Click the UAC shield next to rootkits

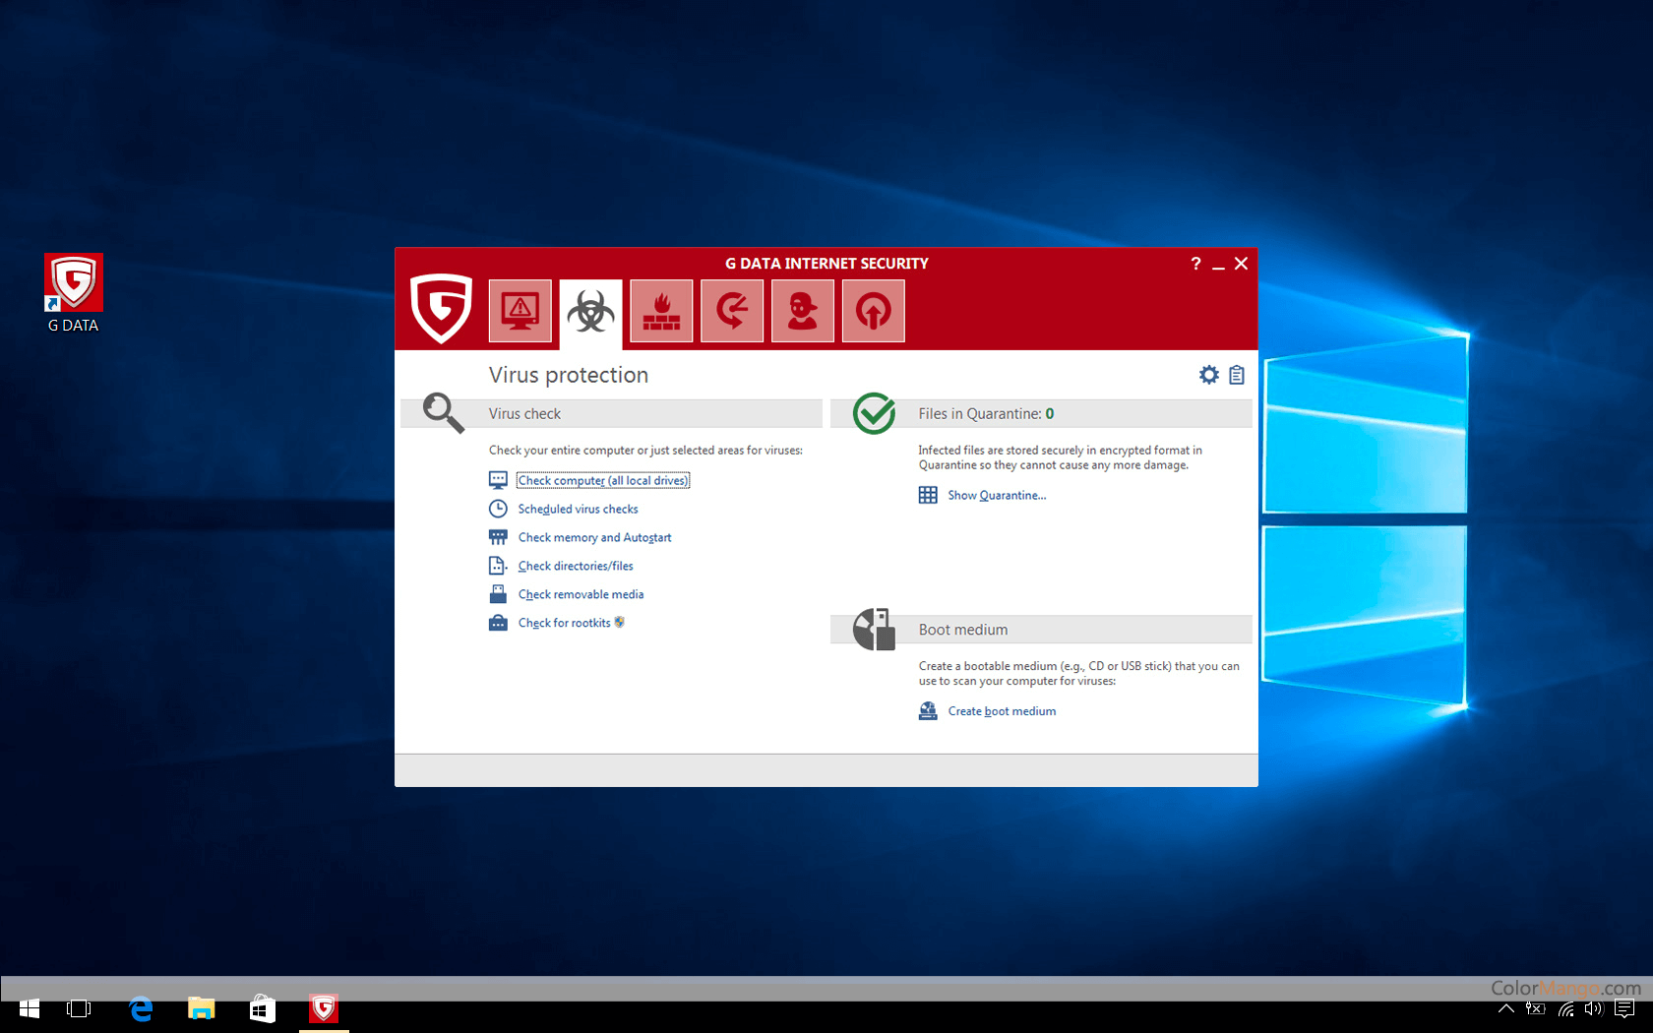pos(619,622)
